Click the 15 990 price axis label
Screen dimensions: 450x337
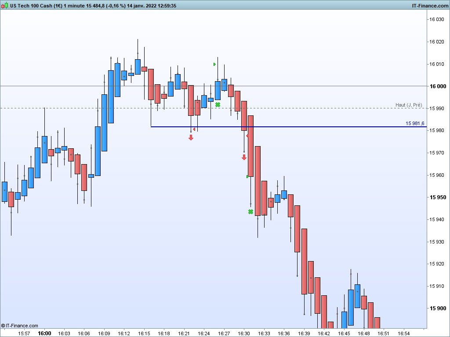pyautogui.click(x=436, y=108)
